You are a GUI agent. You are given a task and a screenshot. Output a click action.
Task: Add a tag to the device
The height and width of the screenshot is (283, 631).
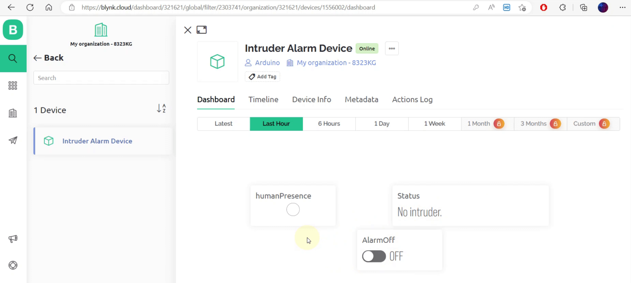pos(262,76)
